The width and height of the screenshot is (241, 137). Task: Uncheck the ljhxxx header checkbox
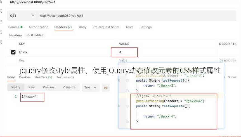13,52
